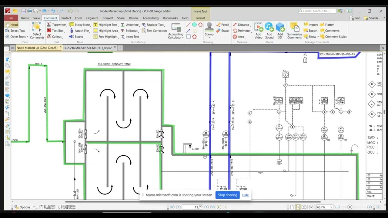This screenshot has width=388, height=218.
Task: Add a Sticky Note
Action: (x=80, y=25)
